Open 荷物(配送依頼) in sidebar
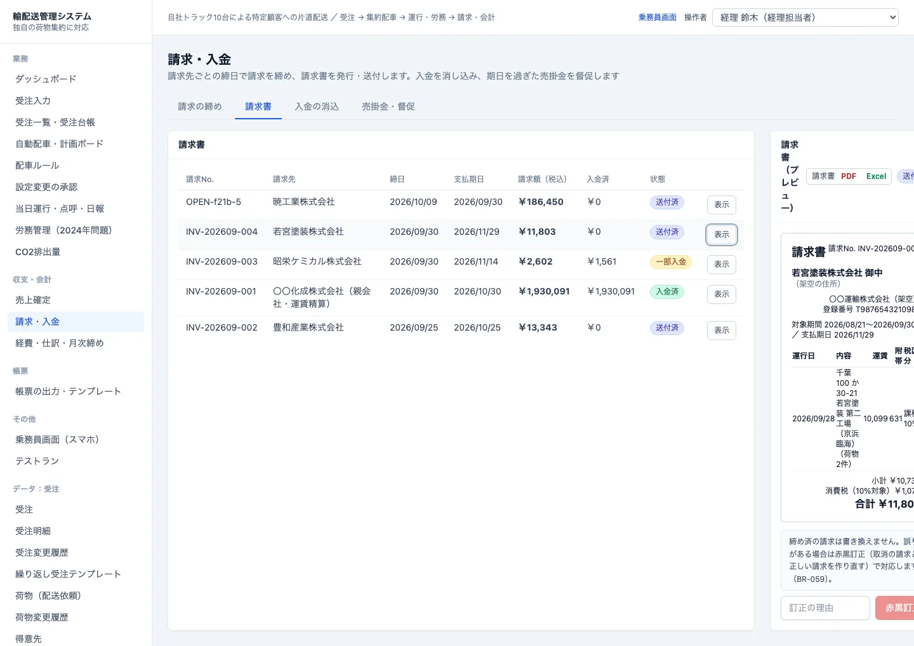 [x=76, y=595]
